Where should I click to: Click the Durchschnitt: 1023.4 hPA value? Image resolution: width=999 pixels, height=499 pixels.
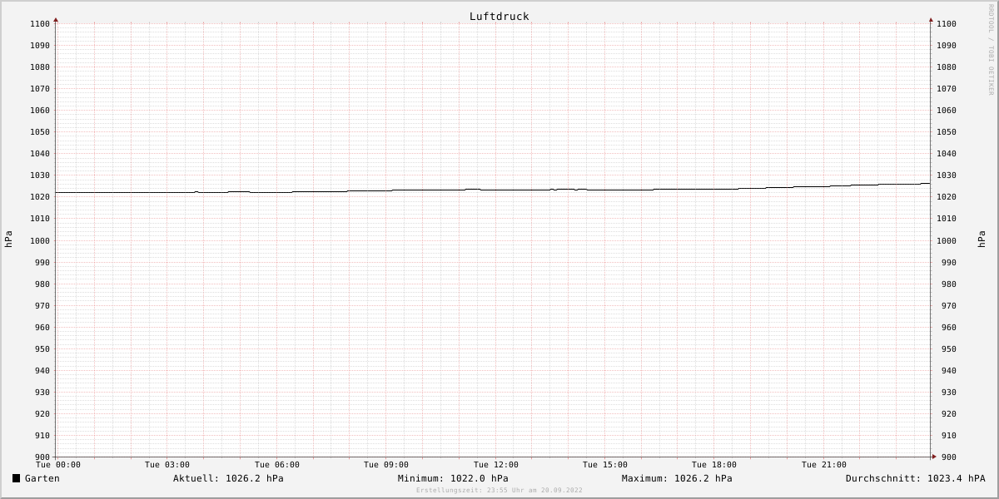coord(915,478)
